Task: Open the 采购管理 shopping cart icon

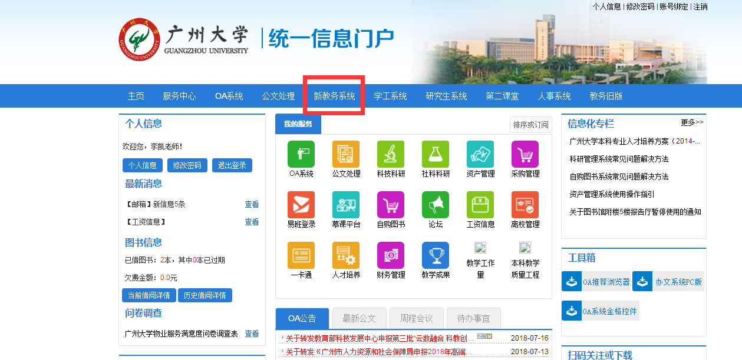Action: [x=525, y=154]
